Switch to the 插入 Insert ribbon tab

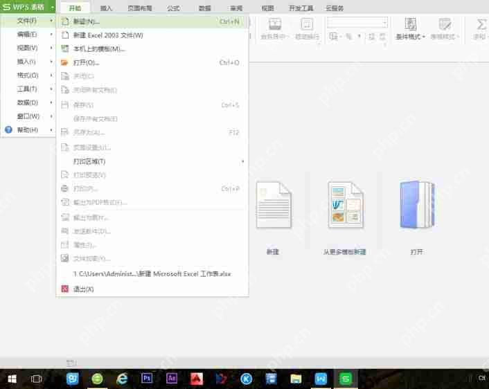point(106,8)
